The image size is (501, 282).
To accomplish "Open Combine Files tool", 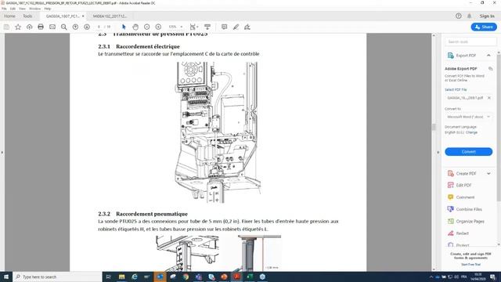I will 469,209.
